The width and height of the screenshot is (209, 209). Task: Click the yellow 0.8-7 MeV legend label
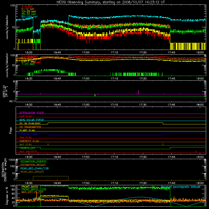(x=28, y=61)
